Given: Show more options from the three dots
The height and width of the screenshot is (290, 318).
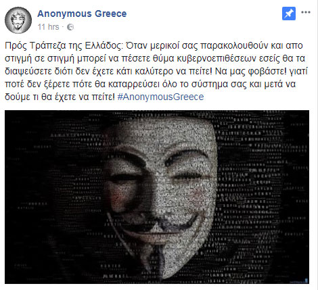Looking at the screenshot, I should [306, 12].
